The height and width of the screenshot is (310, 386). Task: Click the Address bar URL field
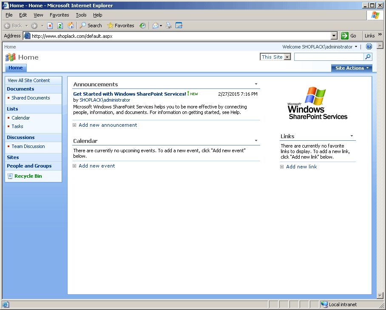coord(177,36)
